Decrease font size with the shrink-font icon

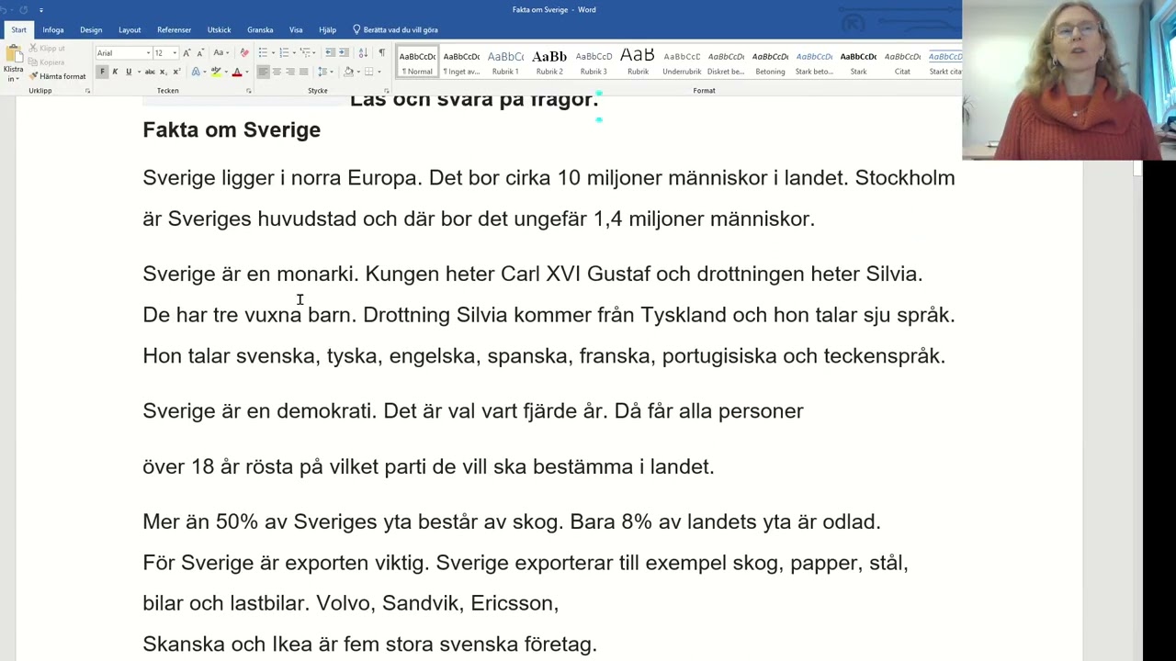[200, 52]
